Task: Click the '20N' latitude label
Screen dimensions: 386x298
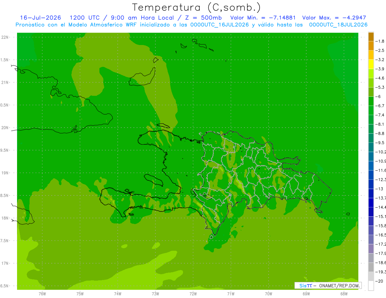Action: point(5,128)
